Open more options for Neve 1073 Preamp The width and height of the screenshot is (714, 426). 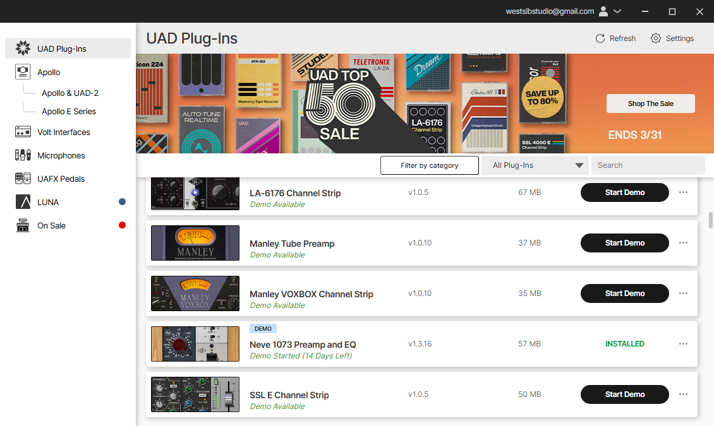click(683, 344)
